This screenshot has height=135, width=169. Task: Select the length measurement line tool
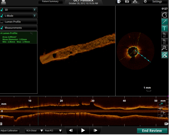click(164, 22)
